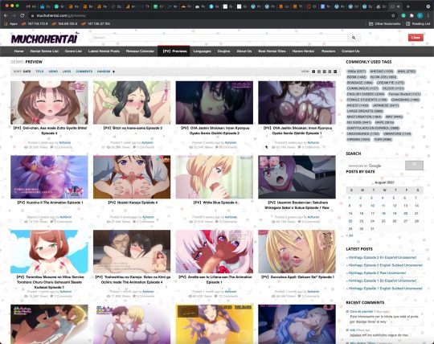Image resolution: width=434 pixels, height=344 pixels.
Task: Open the Random menu item in the navigation bar
Action: pyautogui.click(x=328, y=51)
